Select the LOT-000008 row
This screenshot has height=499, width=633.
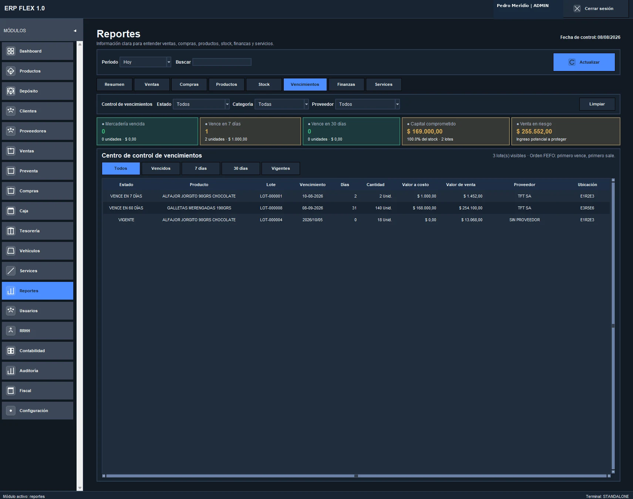[x=356, y=208]
